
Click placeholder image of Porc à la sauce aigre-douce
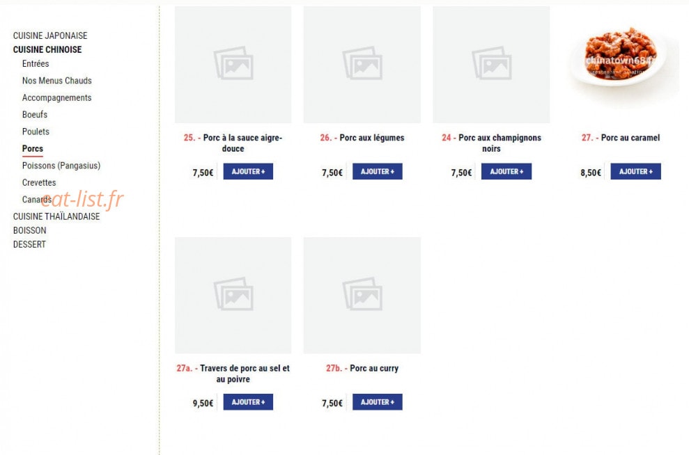tap(233, 65)
